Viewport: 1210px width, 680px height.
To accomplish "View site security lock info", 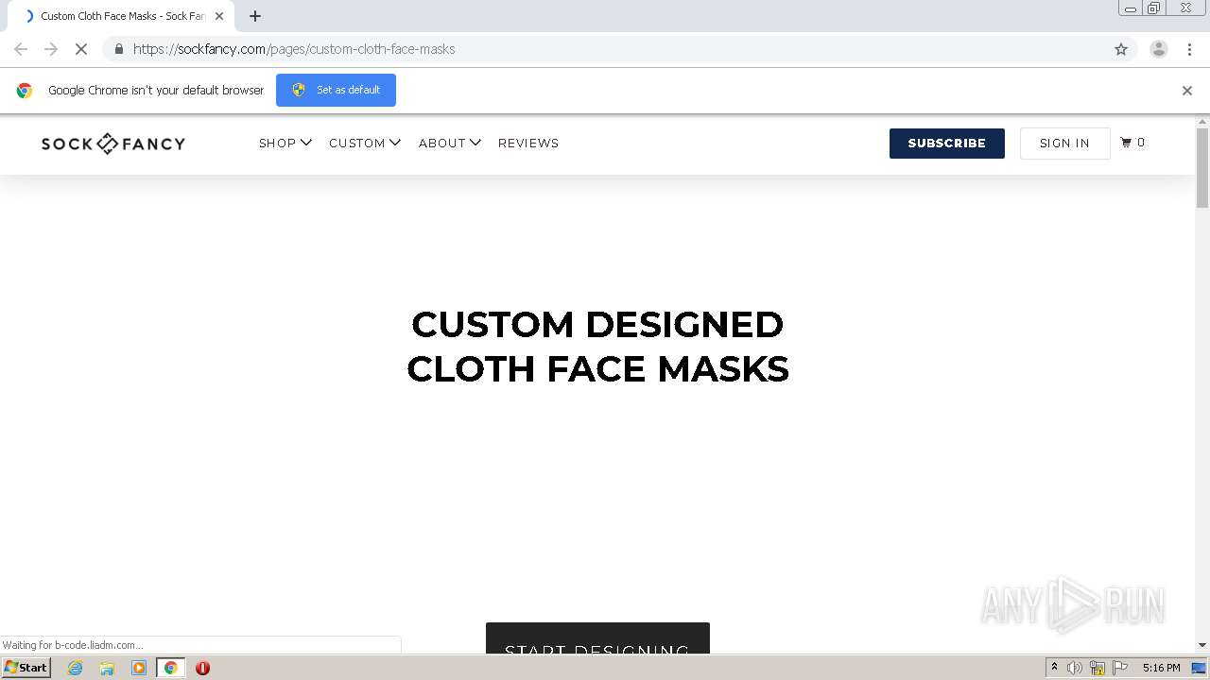I will 118,49.
